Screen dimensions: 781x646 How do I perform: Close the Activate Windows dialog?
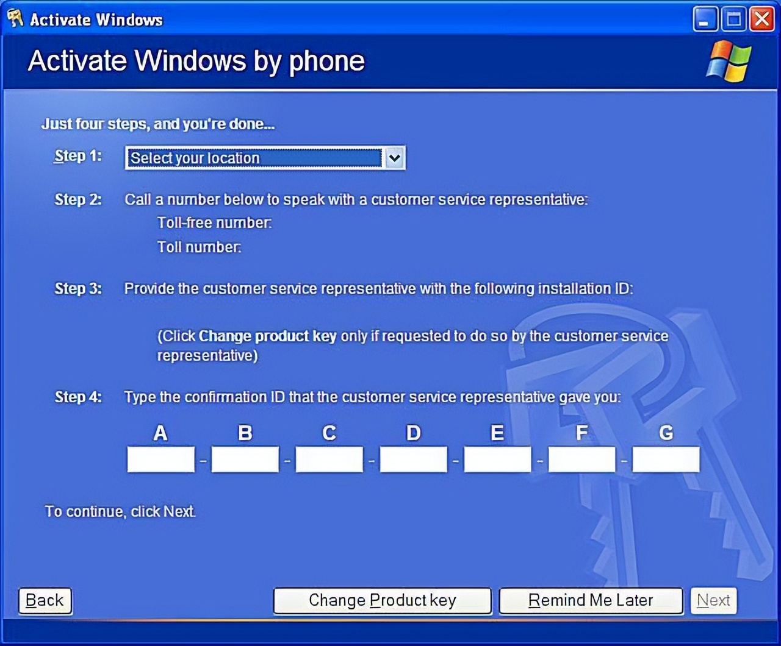pos(762,19)
